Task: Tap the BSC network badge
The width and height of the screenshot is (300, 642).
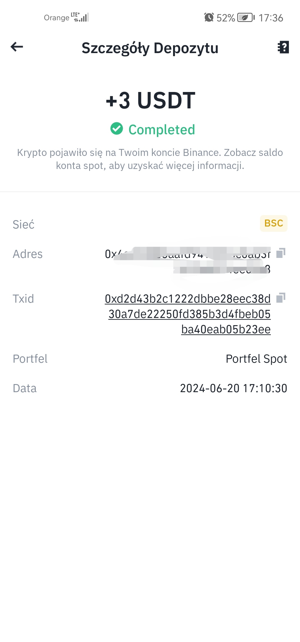Action: [x=274, y=223]
